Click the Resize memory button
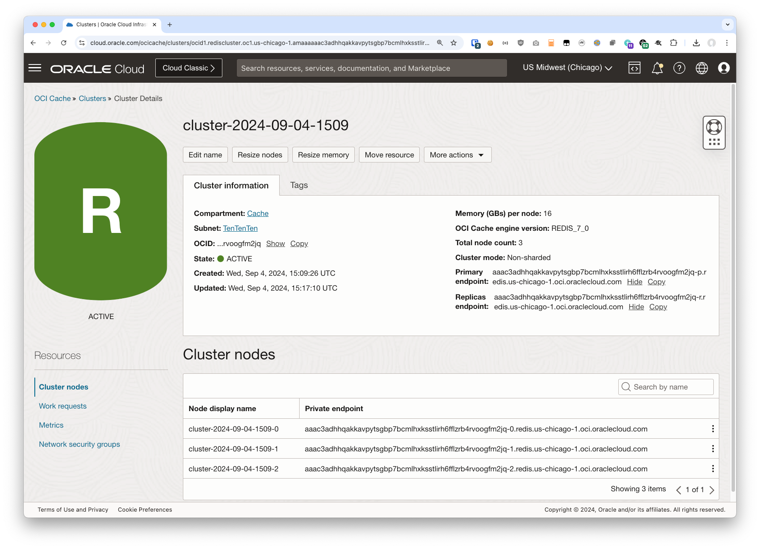760x549 pixels. 323,154
